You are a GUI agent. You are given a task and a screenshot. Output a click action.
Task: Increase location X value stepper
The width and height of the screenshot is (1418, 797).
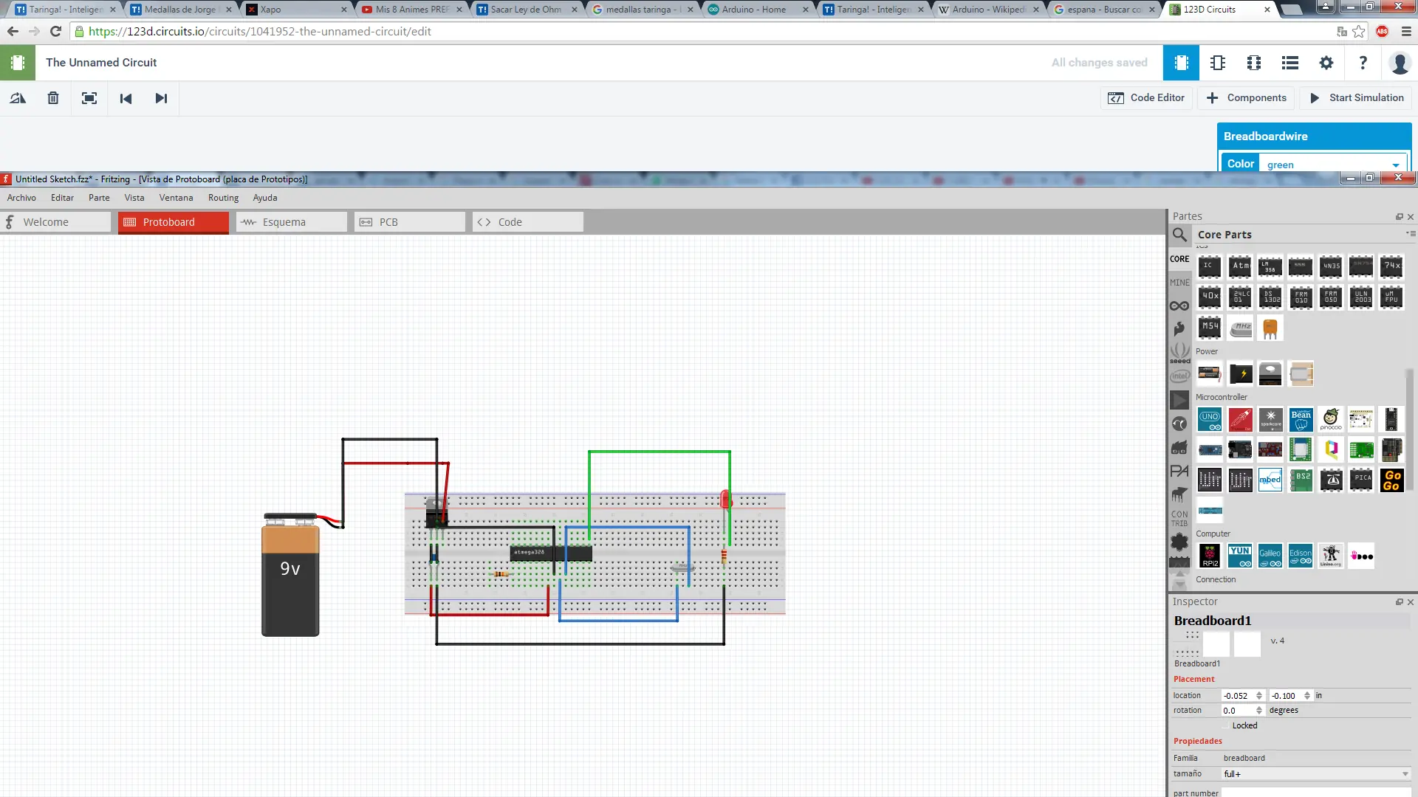pyautogui.click(x=1259, y=693)
